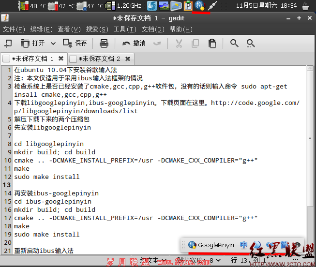
Task: Open the 文件(F) menu
Action: point(14,30)
